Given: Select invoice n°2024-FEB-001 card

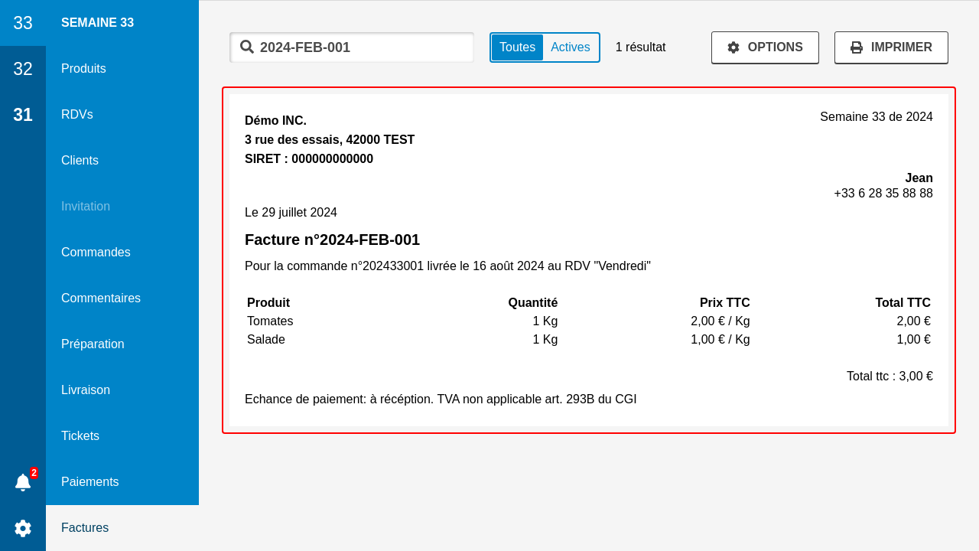Looking at the screenshot, I should (589, 260).
